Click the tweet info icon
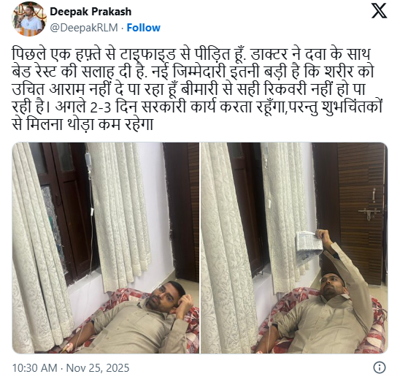This screenshot has height=374, width=400. pyautogui.click(x=380, y=367)
